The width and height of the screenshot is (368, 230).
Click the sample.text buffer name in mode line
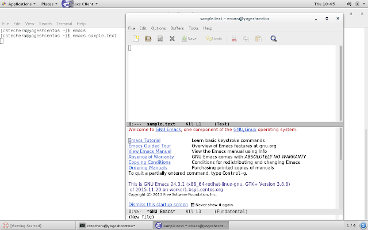tap(161, 124)
